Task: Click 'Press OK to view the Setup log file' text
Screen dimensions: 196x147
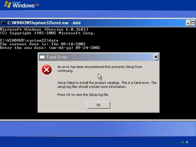Action: tap(83, 95)
